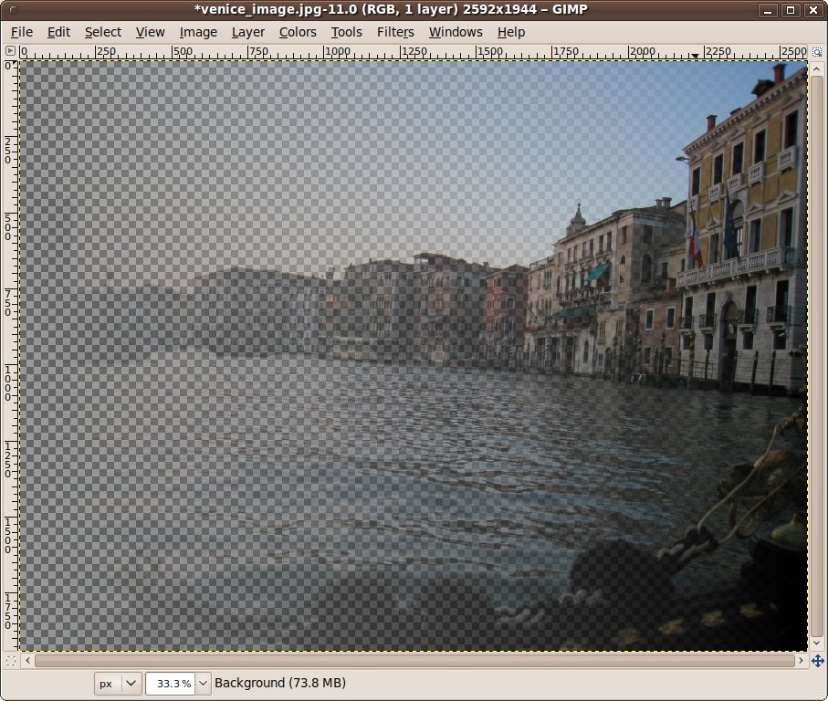
Task: Click the window menu icon in title bar
Action: point(13,9)
